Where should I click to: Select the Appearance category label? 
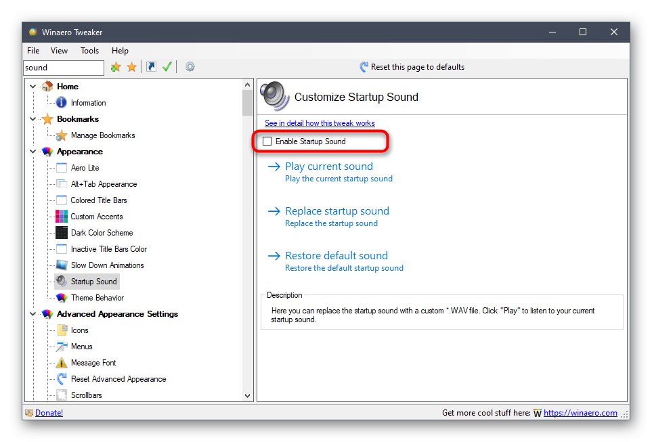tap(80, 152)
